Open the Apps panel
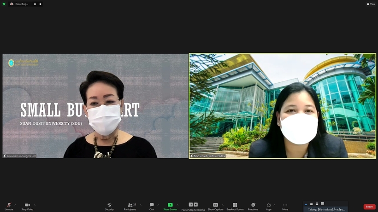Screen dimensions: 378x212 (x=269, y=206)
